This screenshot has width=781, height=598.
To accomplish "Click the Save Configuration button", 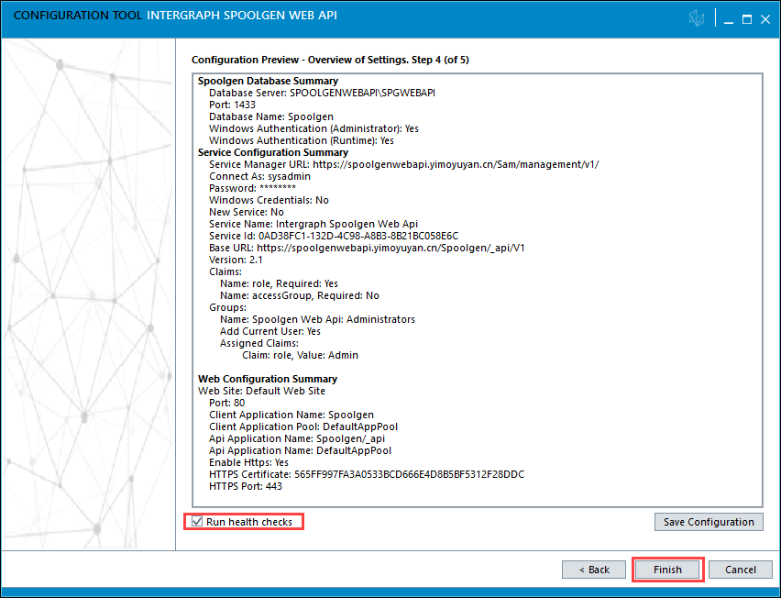I will click(x=709, y=522).
